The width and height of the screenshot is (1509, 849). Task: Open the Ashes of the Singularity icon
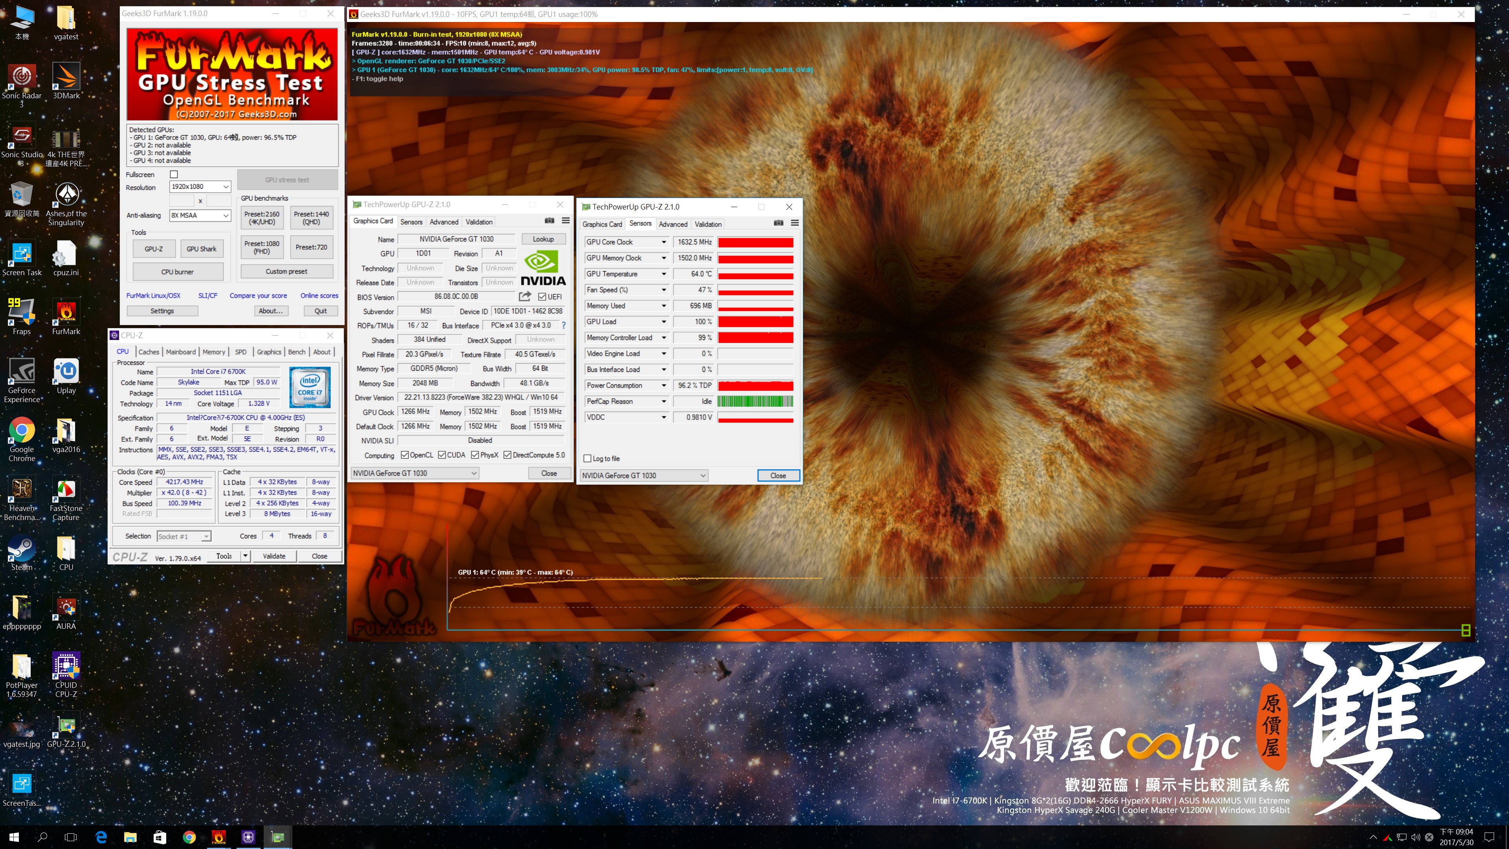[x=66, y=204]
